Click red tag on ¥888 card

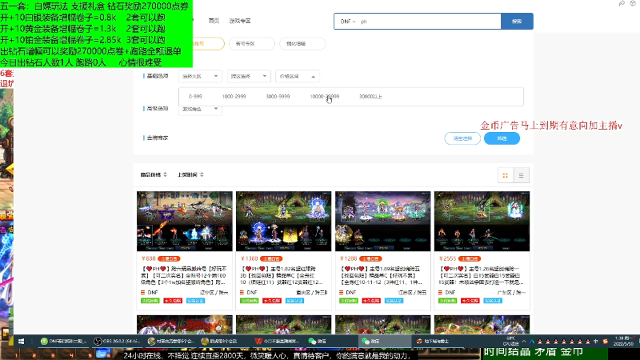[x=173, y=301]
